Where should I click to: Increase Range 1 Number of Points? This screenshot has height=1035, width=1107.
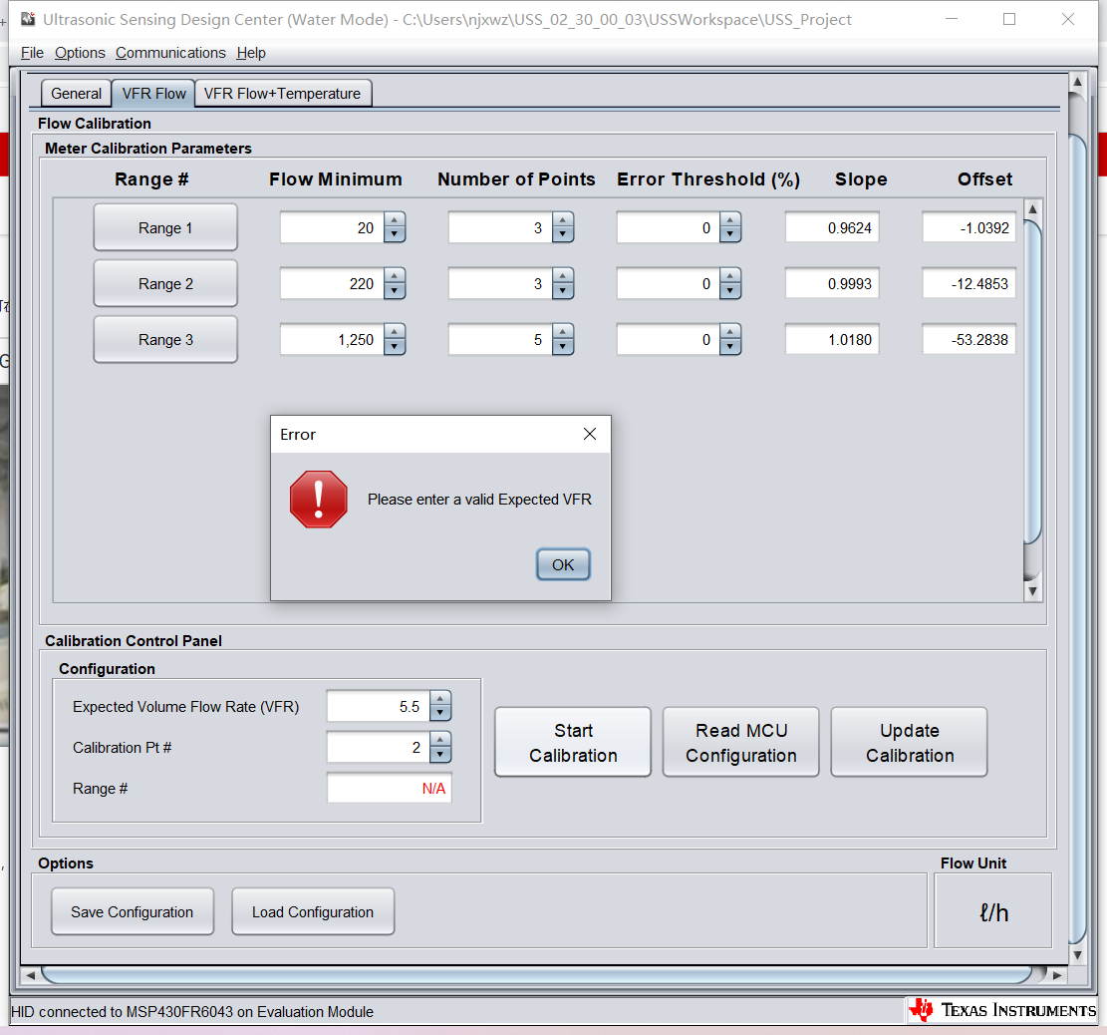pos(563,219)
